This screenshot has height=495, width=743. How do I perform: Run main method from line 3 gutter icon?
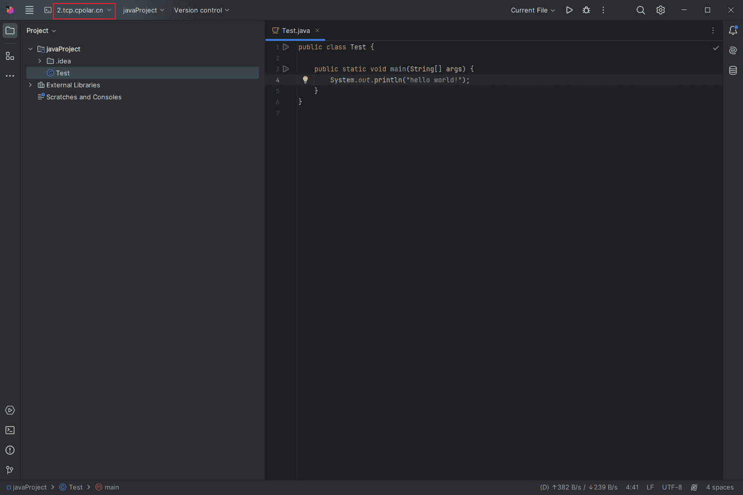[x=286, y=69]
